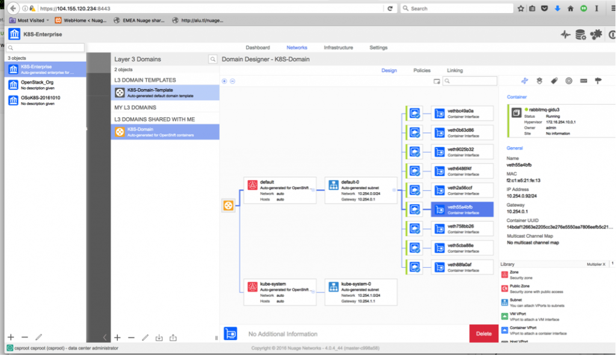Import a domain with the download icon
The height and width of the screenshot is (355, 616).
pos(159,338)
